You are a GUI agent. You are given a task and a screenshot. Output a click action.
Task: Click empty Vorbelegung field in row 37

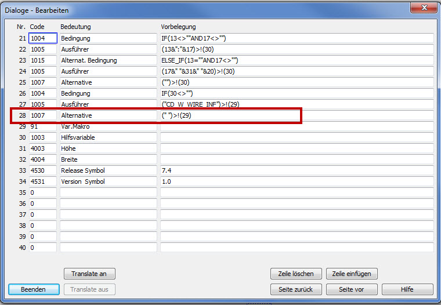(297, 215)
